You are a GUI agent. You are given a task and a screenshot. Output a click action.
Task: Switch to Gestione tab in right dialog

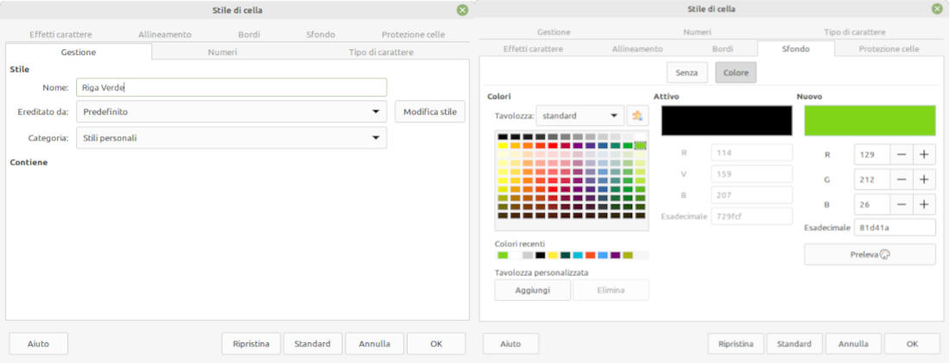[554, 32]
